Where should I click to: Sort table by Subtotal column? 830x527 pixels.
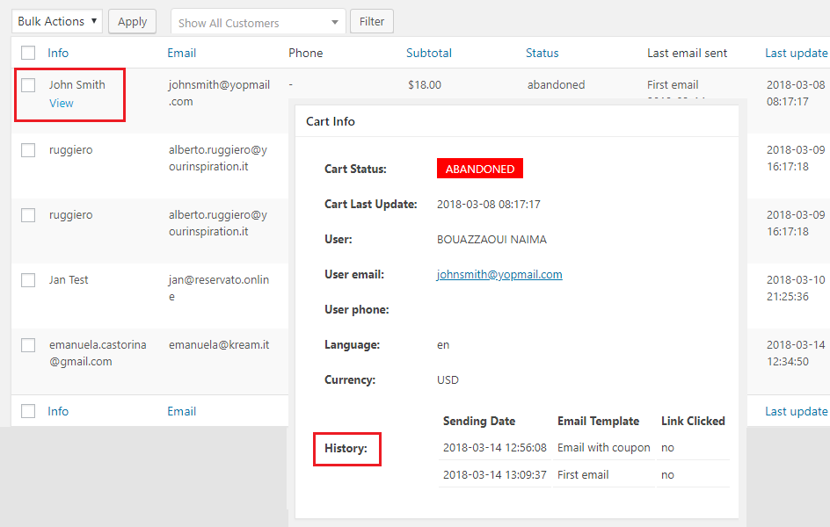pos(429,53)
